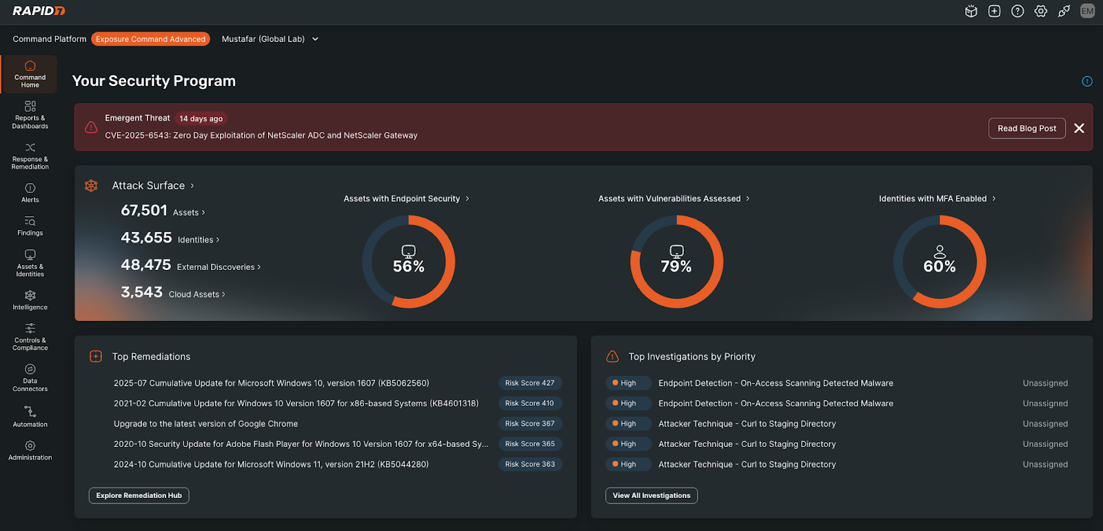Click the settings gear icon in header
This screenshot has height=531, width=1103.
(x=1041, y=11)
